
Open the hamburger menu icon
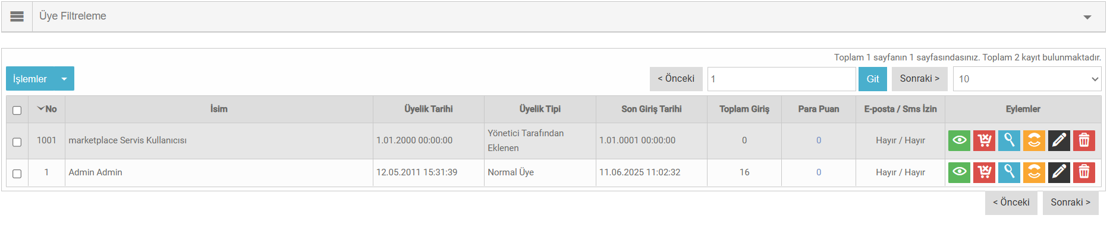click(x=17, y=17)
